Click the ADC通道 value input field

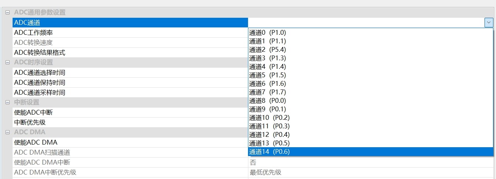point(366,23)
